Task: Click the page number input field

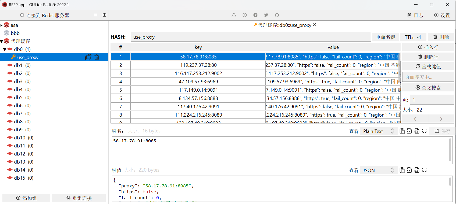Action: pos(432,100)
